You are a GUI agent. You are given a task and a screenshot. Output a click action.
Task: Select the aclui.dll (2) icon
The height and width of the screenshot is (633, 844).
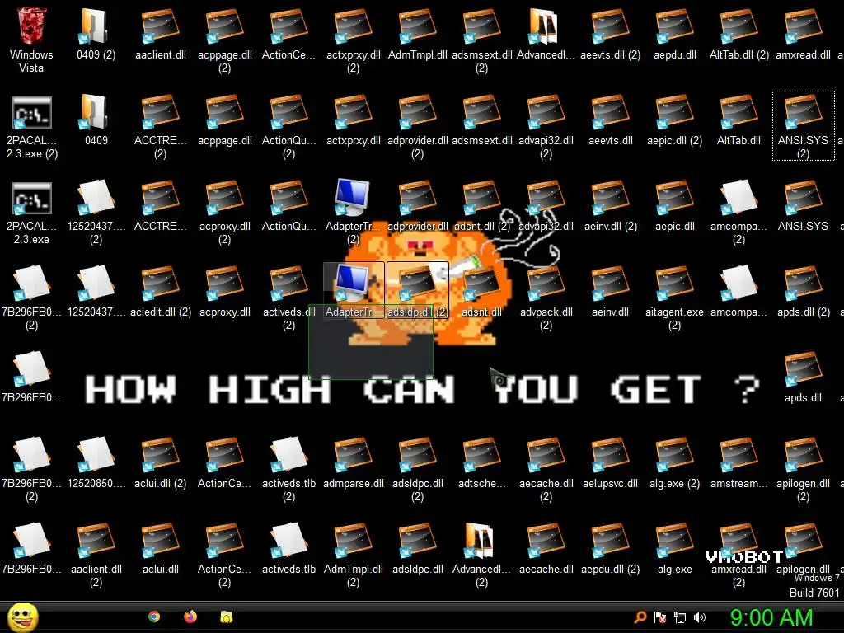coord(160,455)
